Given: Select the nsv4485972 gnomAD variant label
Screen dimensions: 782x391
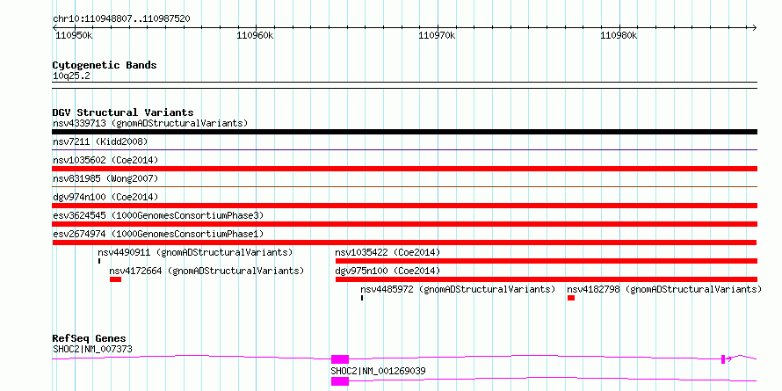Looking at the screenshot, I should tap(458, 289).
